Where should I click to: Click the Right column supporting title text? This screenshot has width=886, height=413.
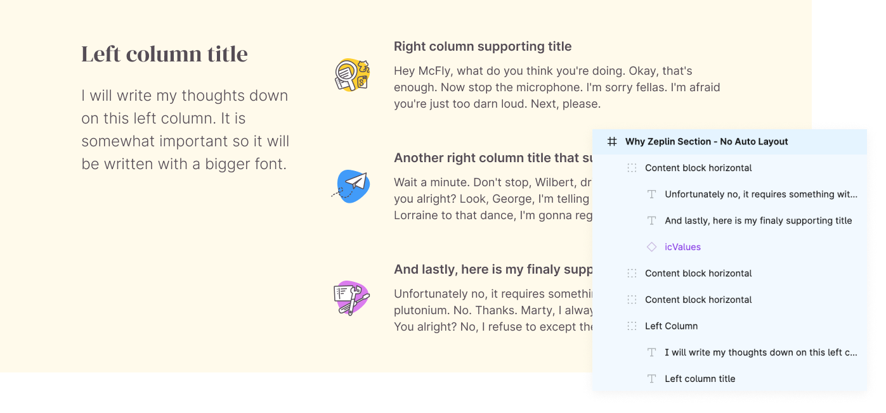tap(482, 46)
